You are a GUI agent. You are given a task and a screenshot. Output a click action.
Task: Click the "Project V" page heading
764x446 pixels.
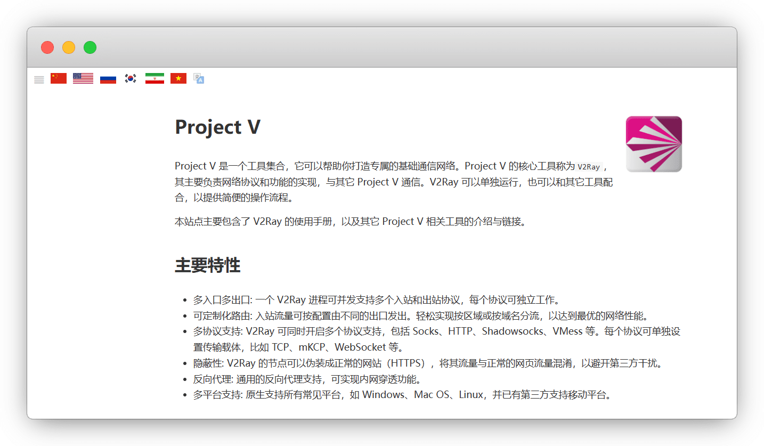217,127
